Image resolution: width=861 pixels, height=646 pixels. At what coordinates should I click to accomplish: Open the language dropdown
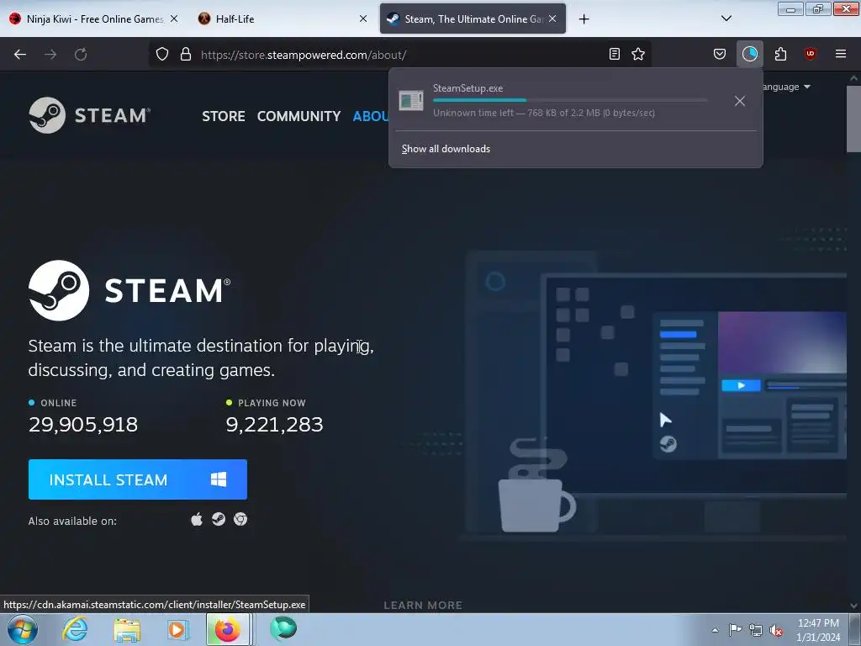pos(785,87)
